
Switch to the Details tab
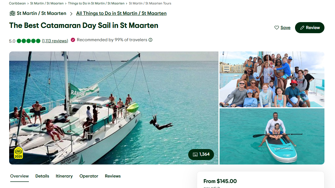pyautogui.click(x=42, y=176)
